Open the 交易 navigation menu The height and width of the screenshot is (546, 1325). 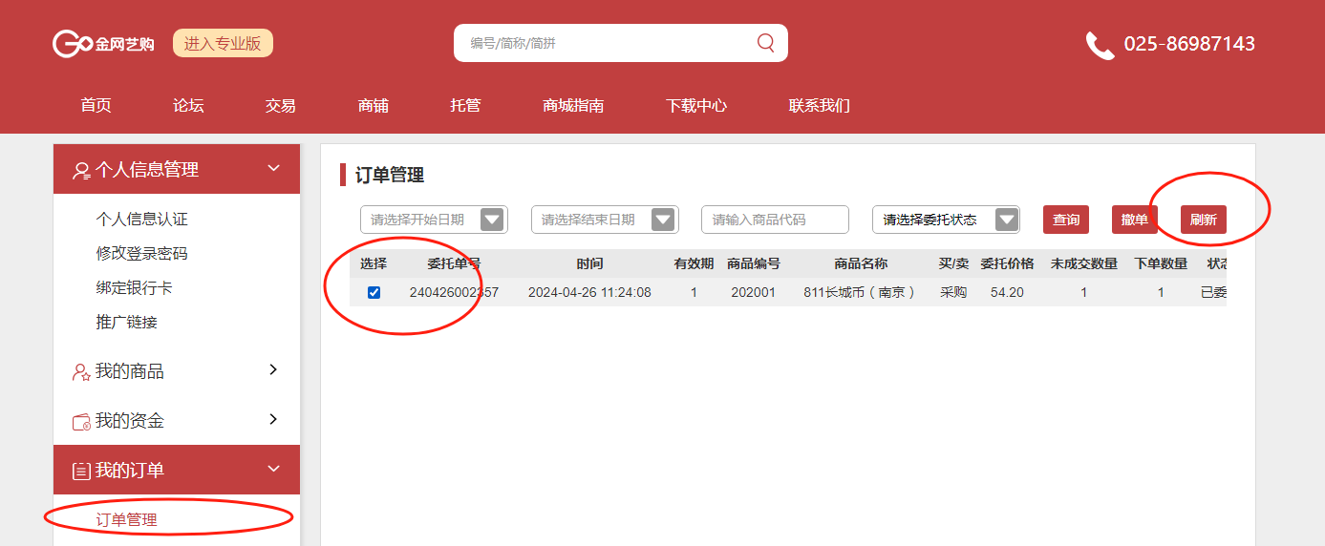(x=280, y=106)
